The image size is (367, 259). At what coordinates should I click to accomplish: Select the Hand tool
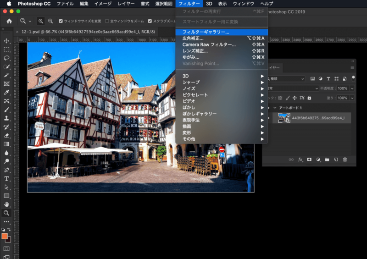6,204
